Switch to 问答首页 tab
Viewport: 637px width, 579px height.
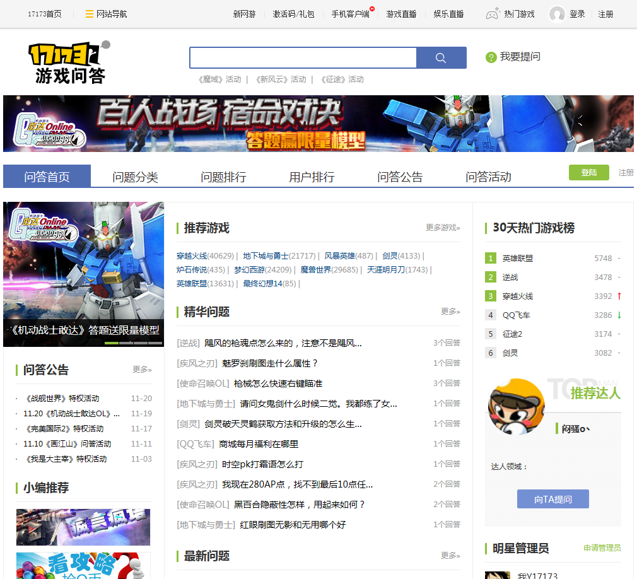[47, 177]
